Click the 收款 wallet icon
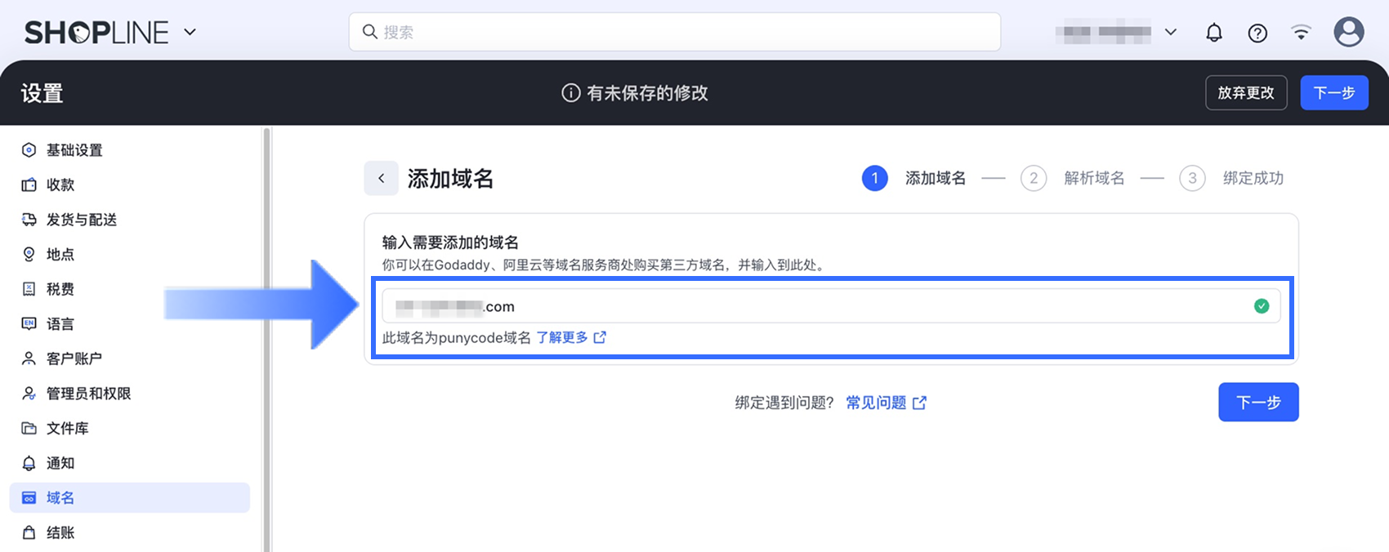The width and height of the screenshot is (1389, 552). click(x=29, y=185)
